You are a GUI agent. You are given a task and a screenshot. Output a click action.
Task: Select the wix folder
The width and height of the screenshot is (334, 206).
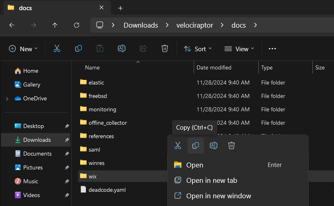pyautogui.click(x=92, y=176)
